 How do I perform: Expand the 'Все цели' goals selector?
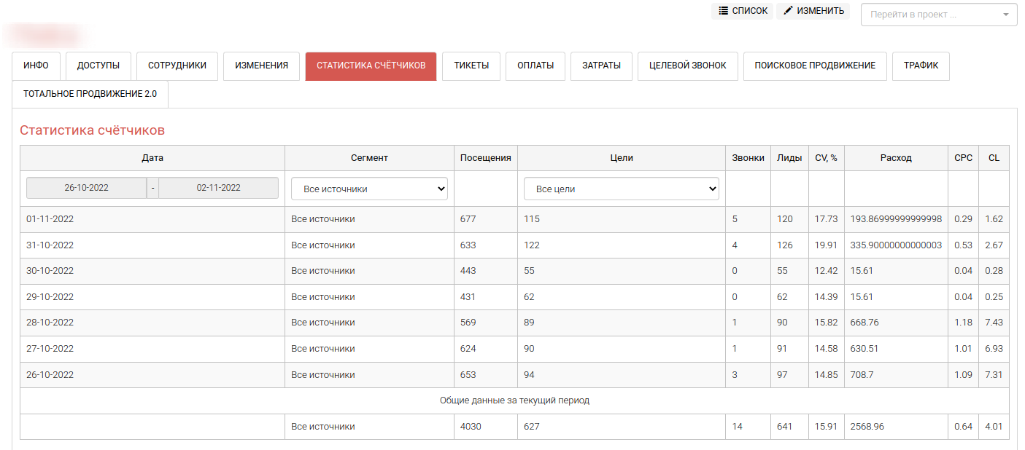(621, 189)
